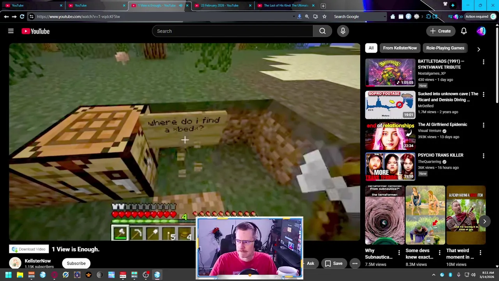
Task: Open options for AI Girlfriend Epidemic video
Action: 483,125
